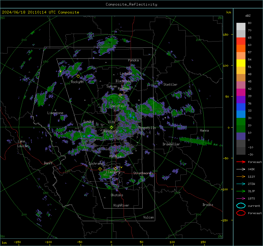Click the Drumheller city label
The image size is (263, 246).
pyautogui.click(x=171, y=144)
